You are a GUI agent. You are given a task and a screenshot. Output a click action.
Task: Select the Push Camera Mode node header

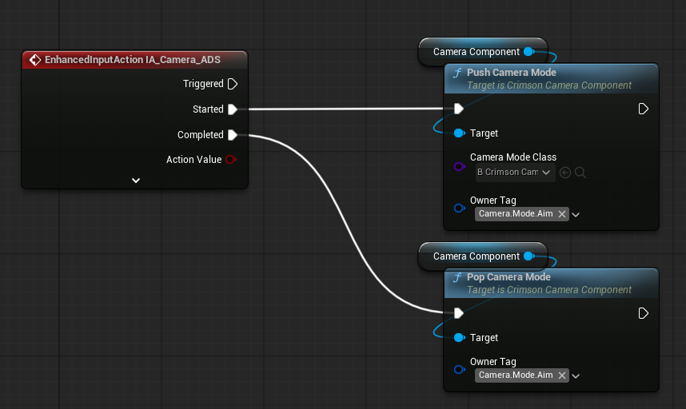coord(551,78)
